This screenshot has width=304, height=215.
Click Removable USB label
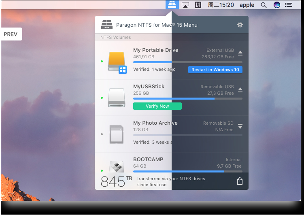[217, 87]
